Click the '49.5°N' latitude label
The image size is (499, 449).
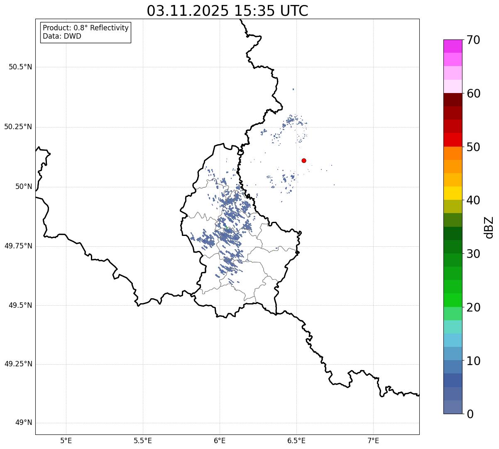(20, 305)
